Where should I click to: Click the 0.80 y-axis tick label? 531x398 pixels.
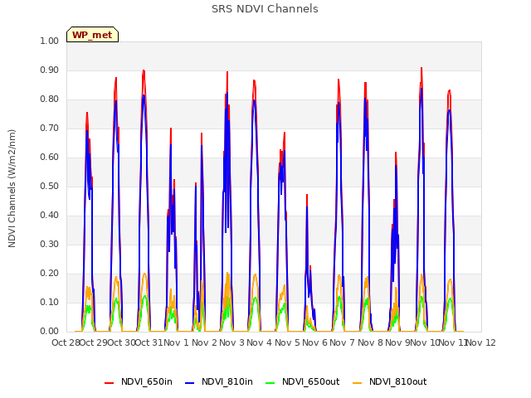50,99
